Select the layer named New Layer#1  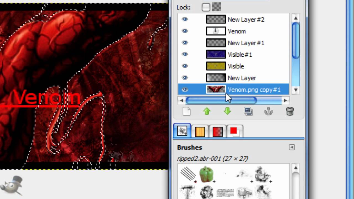click(x=246, y=43)
